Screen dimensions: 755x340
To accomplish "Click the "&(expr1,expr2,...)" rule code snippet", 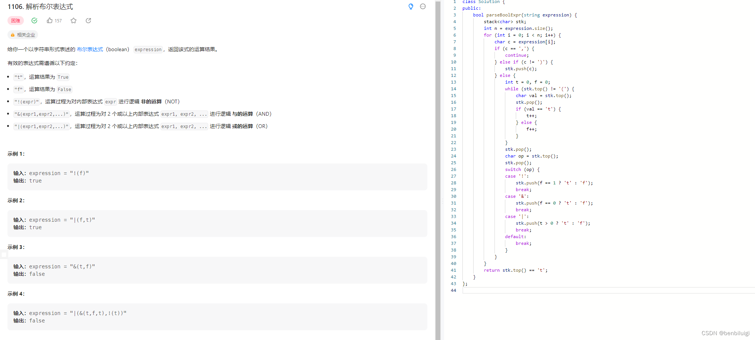I will point(41,114).
